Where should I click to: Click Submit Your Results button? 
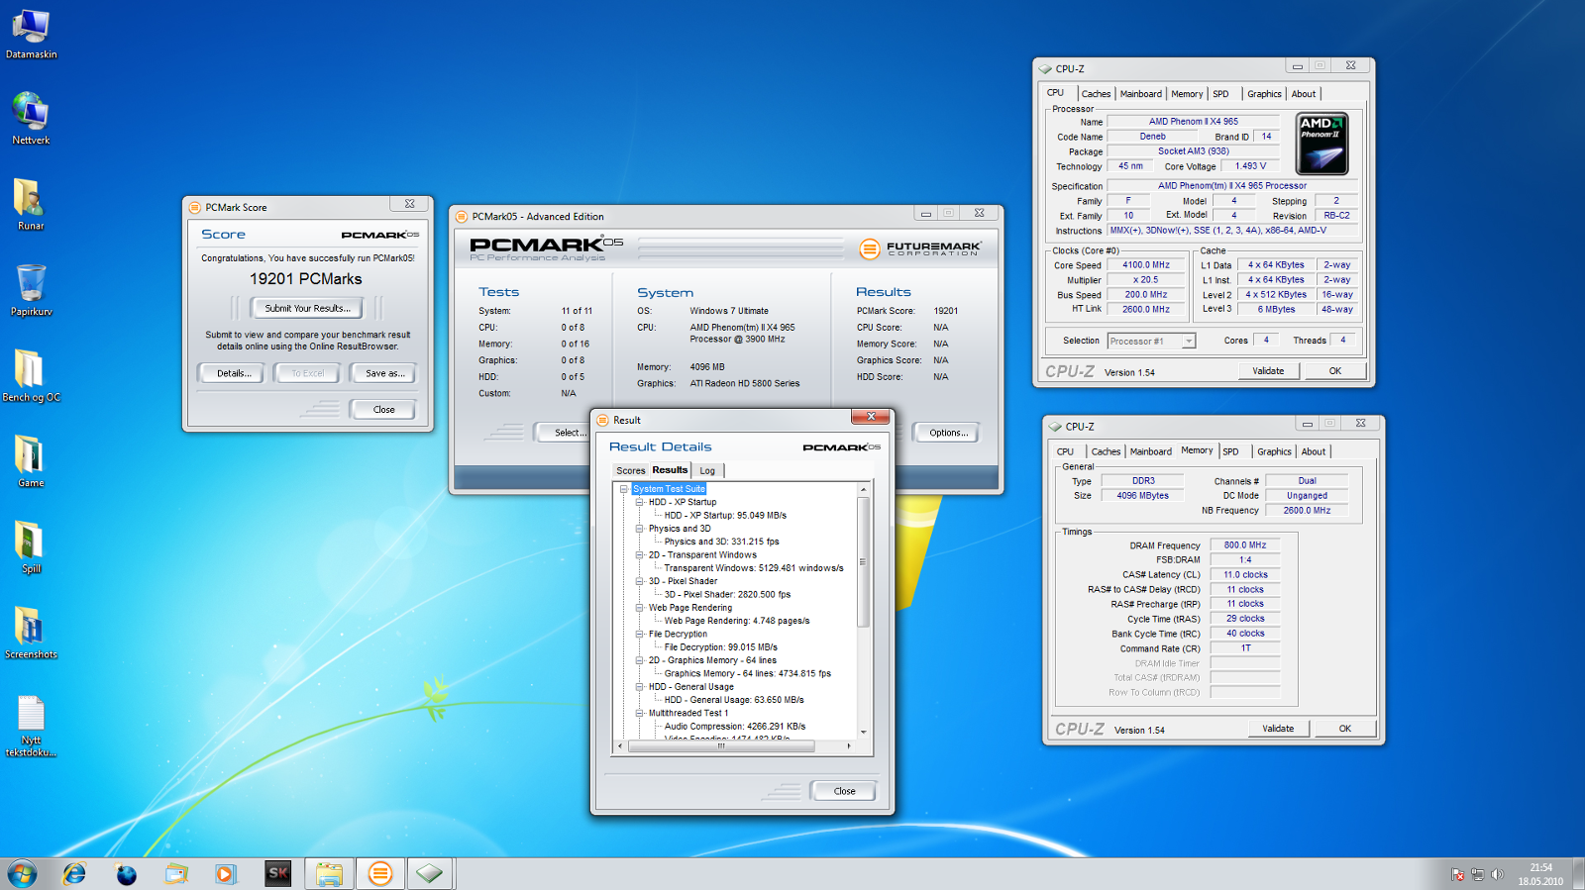pos(307,308)
